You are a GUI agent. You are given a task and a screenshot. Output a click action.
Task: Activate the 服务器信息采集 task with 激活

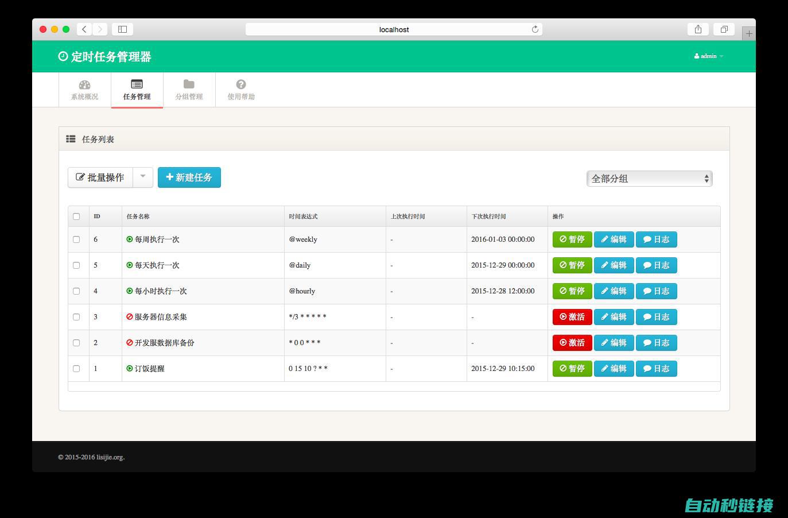572,317
